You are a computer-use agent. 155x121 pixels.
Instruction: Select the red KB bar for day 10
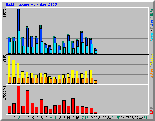pyautogui.click(x=50, y=111)
